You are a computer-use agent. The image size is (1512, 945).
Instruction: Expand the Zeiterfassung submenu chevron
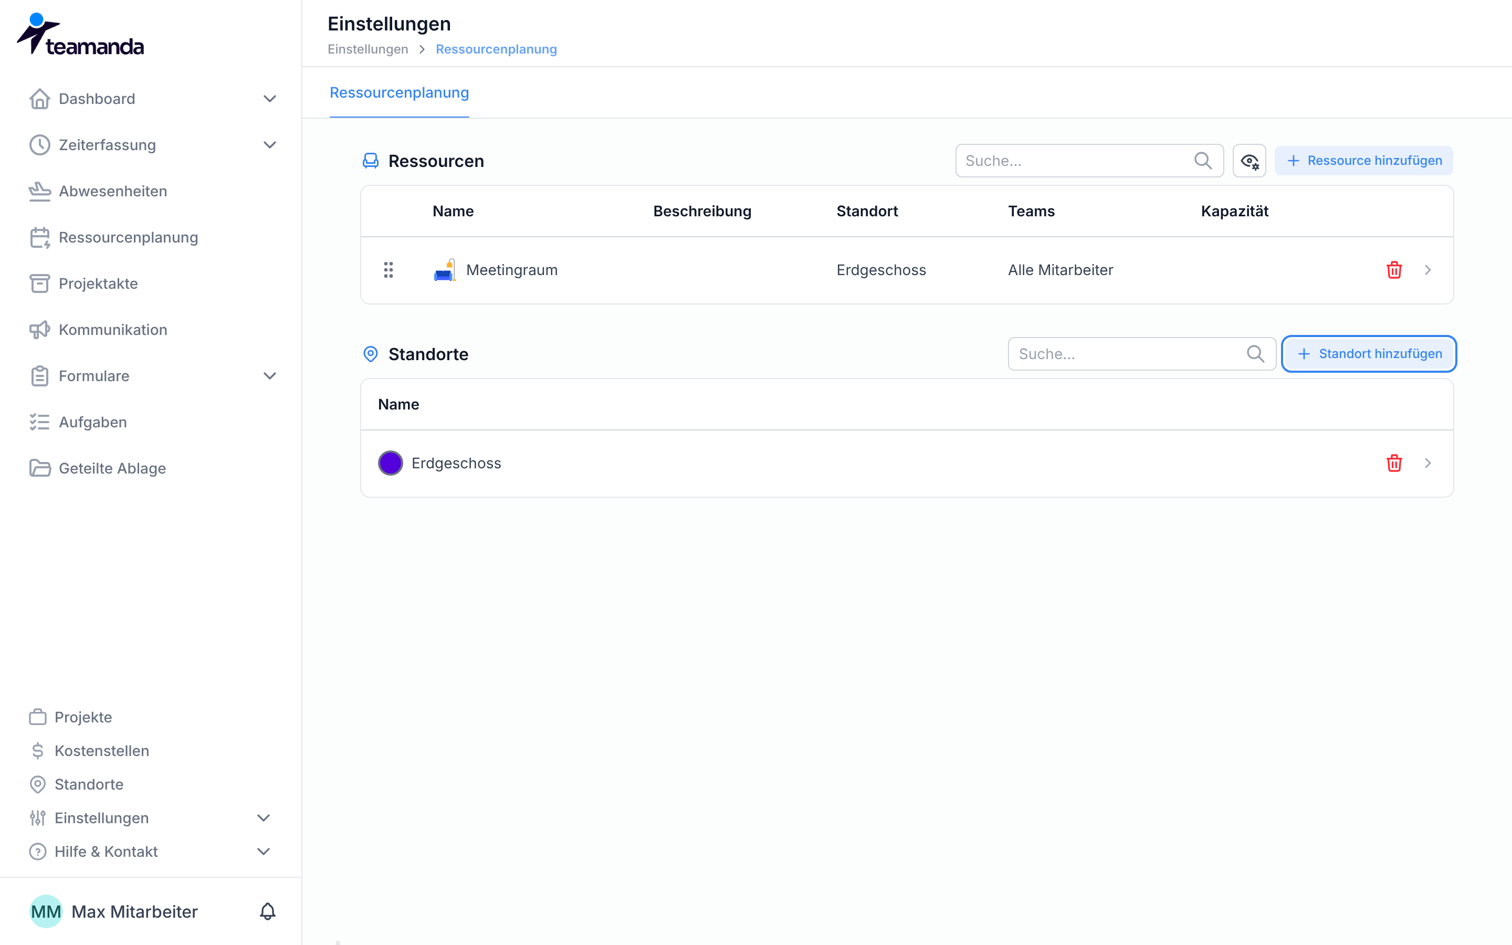tap(269, 145)
